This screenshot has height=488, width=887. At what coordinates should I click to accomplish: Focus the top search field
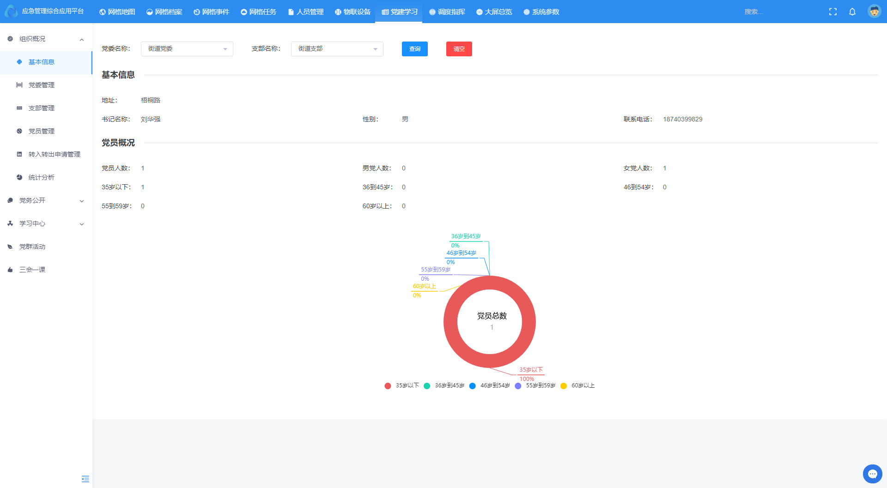tap(781, 12)
